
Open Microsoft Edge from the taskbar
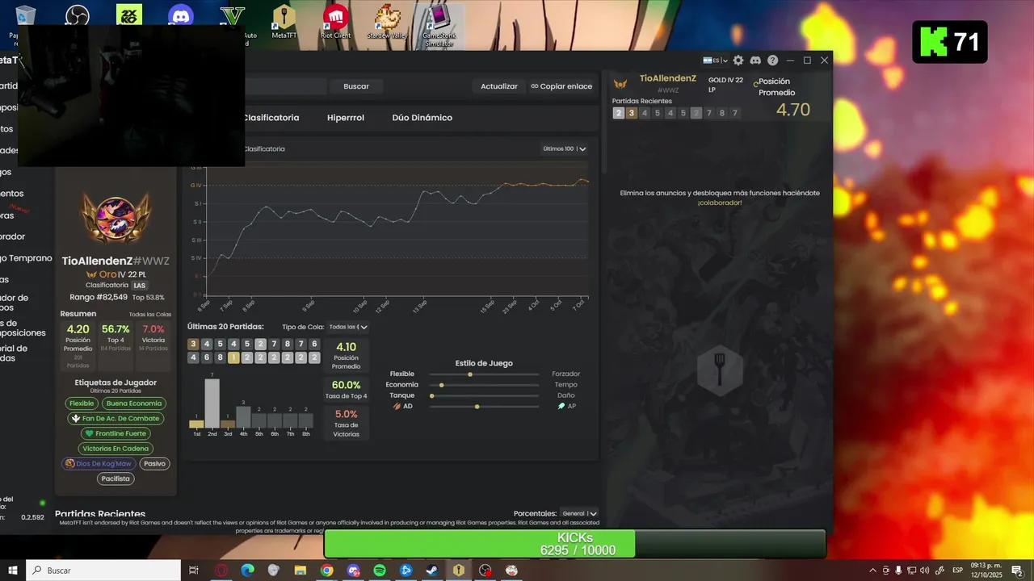[x=247, y=571]
